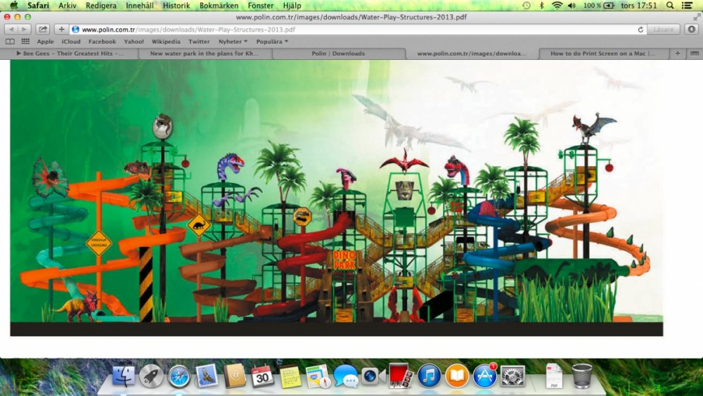Show all tabs button at tab bar end

coord(694,53)
